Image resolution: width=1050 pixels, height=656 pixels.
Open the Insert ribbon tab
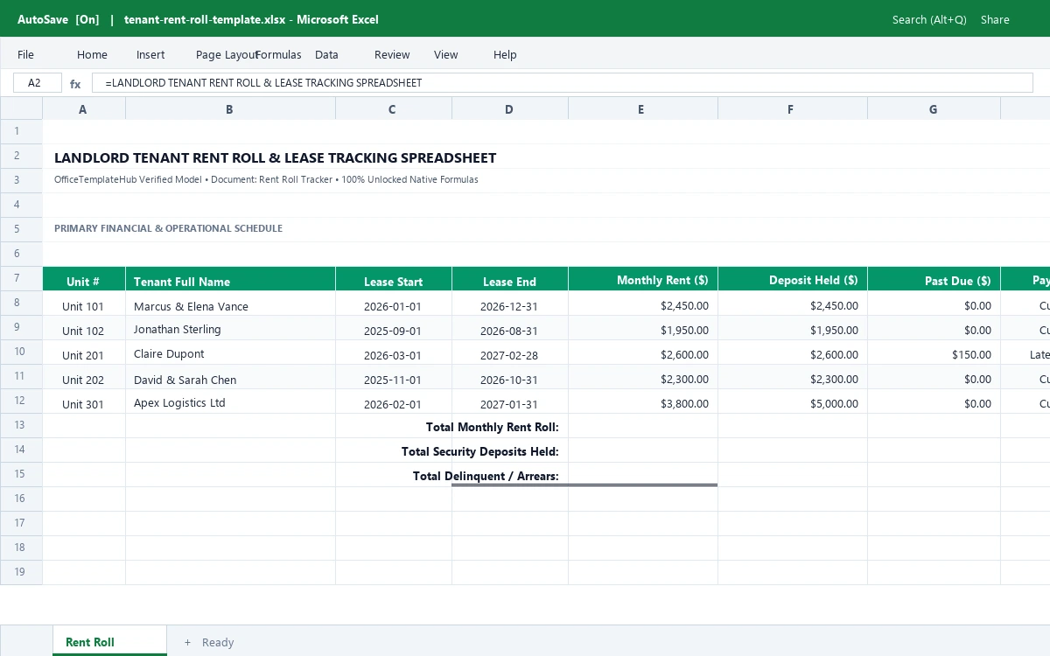coord(150,54)
